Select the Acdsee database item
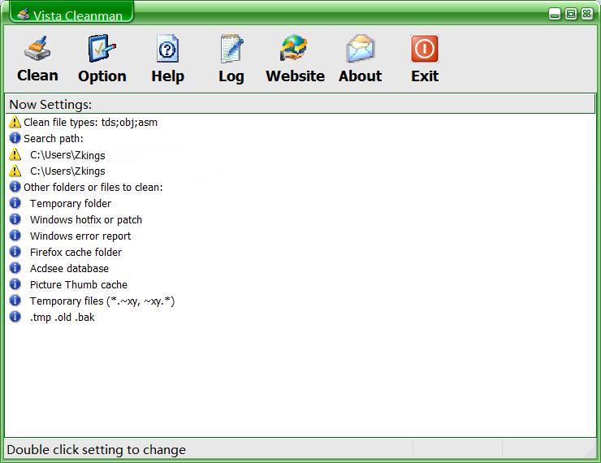The height and width of the screenshot is (463, 601). coord(69,269)
